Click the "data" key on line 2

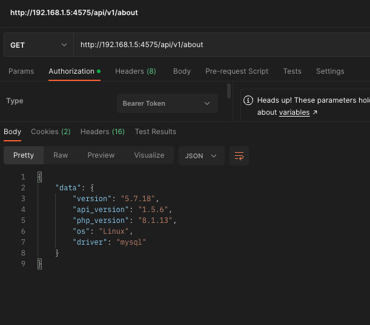point(68,188)
